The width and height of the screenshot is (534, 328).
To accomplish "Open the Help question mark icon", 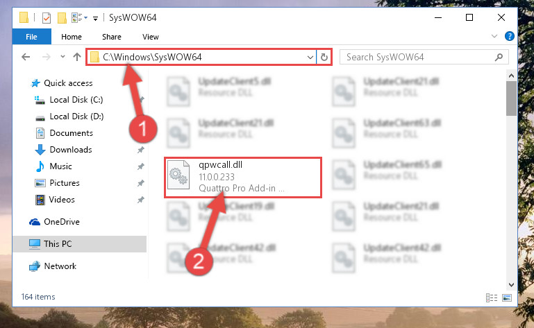I will point(510,36).
